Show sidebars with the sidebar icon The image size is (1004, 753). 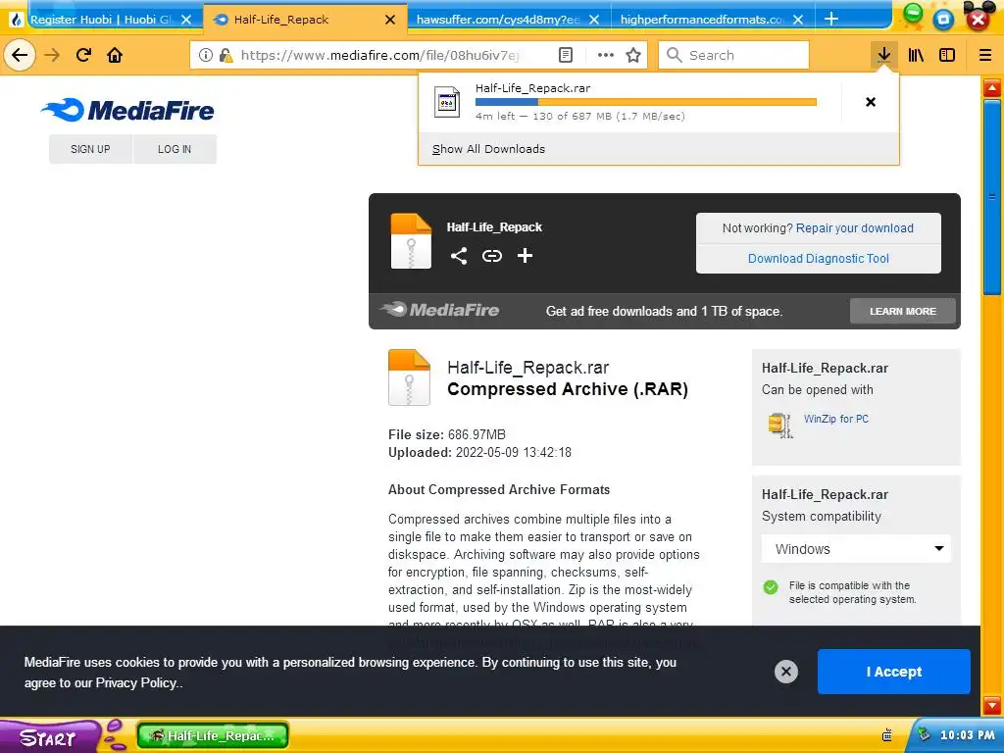[x=947, y=55]
